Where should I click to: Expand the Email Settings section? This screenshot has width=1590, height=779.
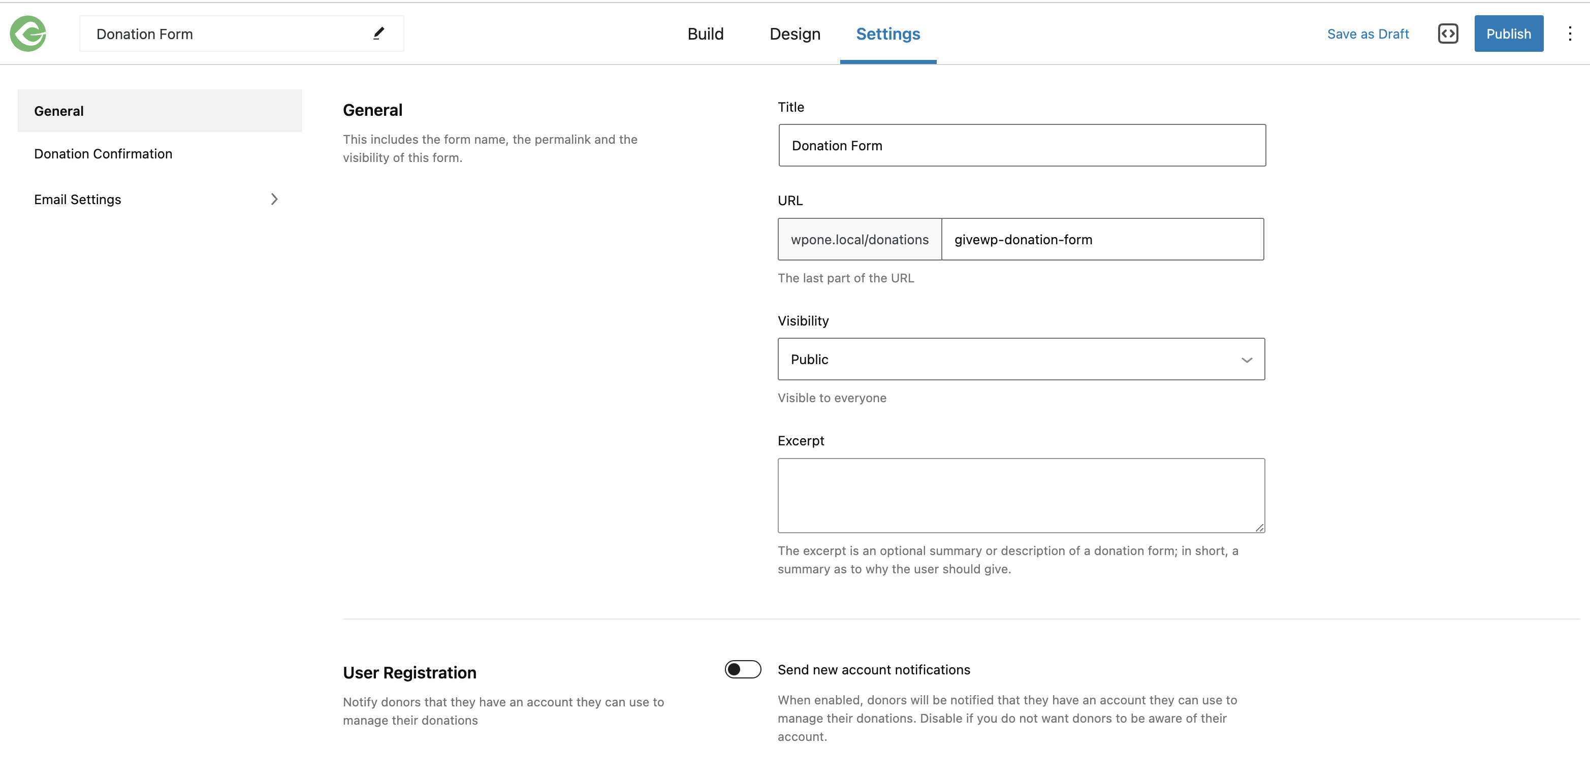[x=274, y=199]
